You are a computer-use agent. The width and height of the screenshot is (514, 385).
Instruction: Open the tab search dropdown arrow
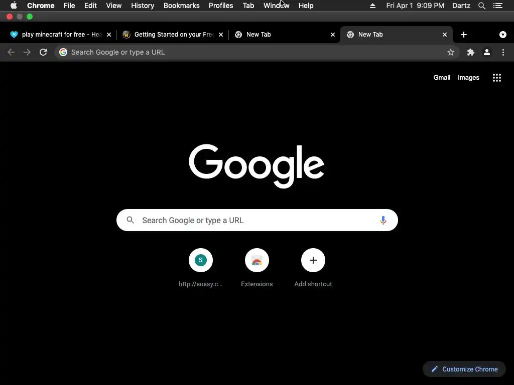click(503, 35)
